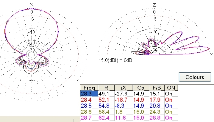Click the Colours button
The width and height of the screenshot is (214, 122).
pyautogui.click(x=195, y=77)
